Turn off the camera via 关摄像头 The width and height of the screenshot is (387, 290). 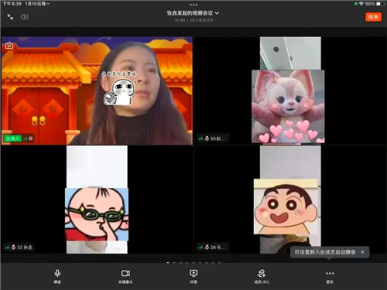[125, 276]
